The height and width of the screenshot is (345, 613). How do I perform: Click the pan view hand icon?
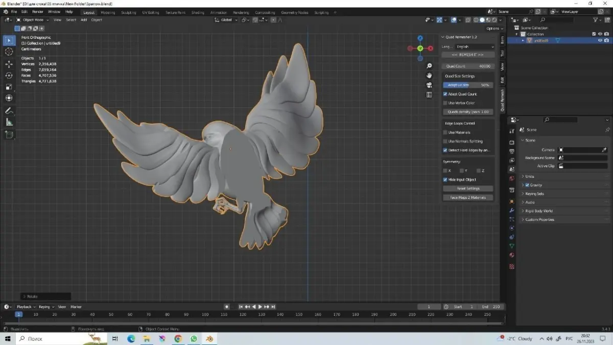430,76
